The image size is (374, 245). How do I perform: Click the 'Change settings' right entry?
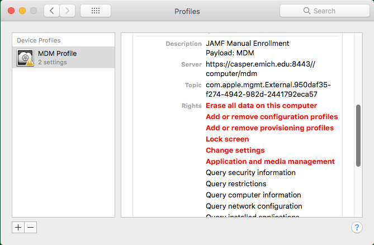point(235,150)
